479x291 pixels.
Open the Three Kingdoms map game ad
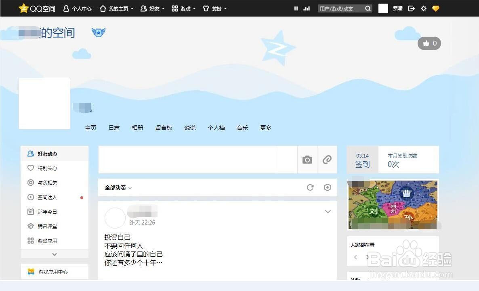393,204
